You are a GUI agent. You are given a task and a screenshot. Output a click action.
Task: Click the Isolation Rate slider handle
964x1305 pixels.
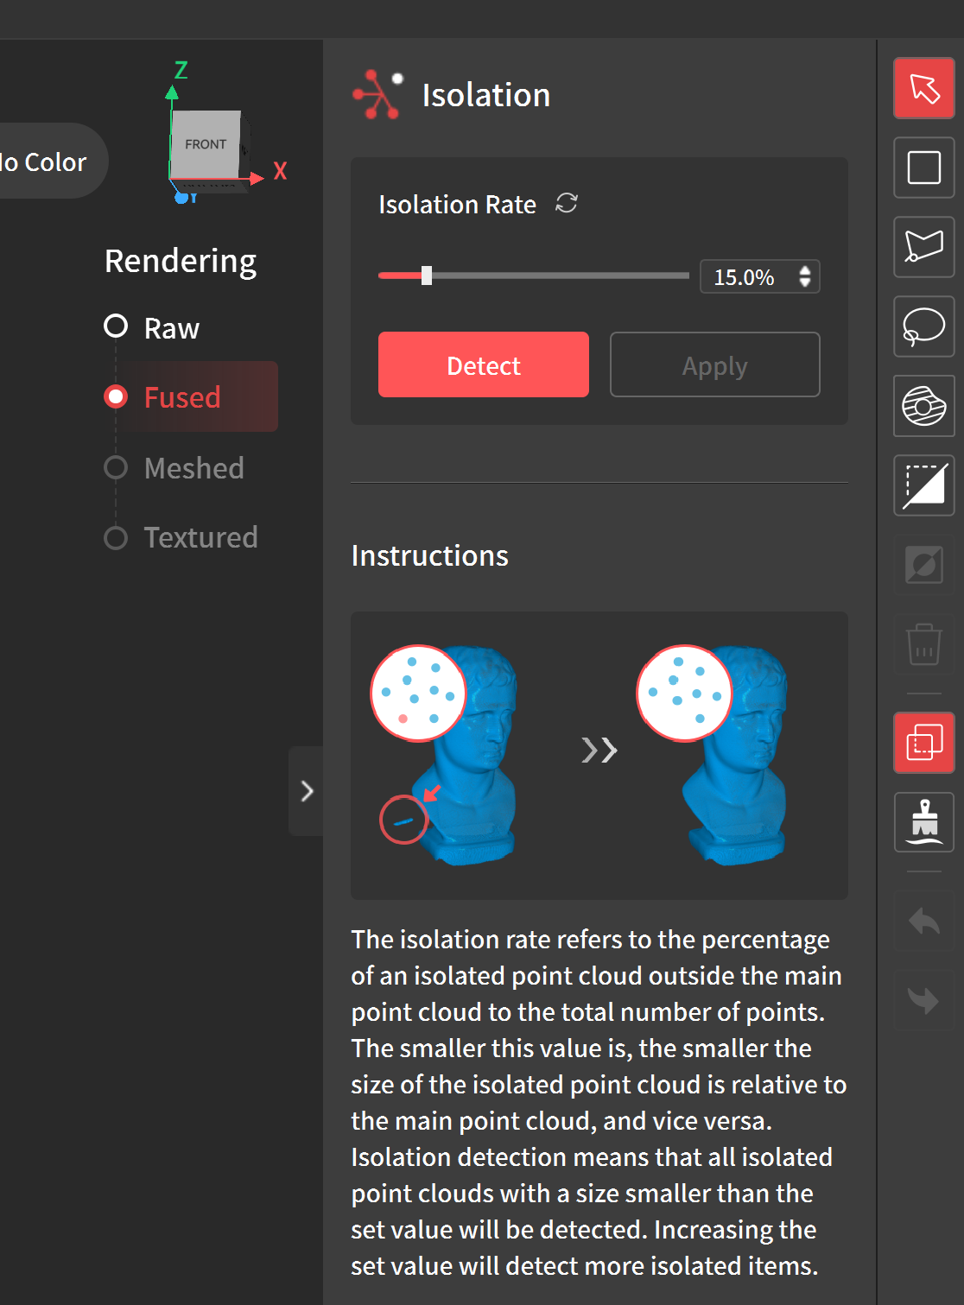point(427,276)
